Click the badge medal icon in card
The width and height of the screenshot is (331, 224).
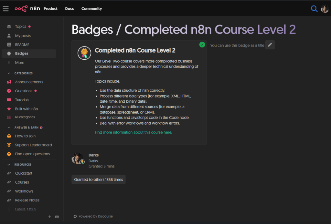[84, 53]
